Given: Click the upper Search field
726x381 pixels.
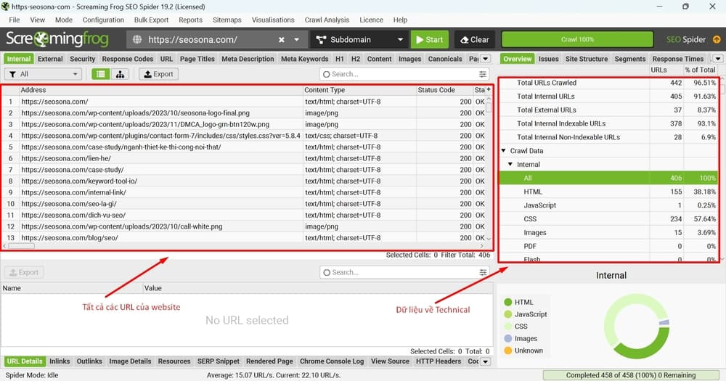Looking at the screenshot, I should click(398, 74).
